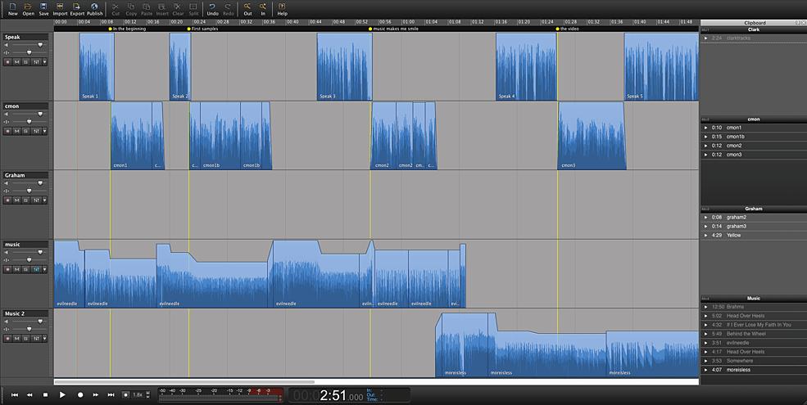Viewport: 807px width, 405px height.
Task: Click the 'music makes me smile' timeline marker
Action: [394, 29]
